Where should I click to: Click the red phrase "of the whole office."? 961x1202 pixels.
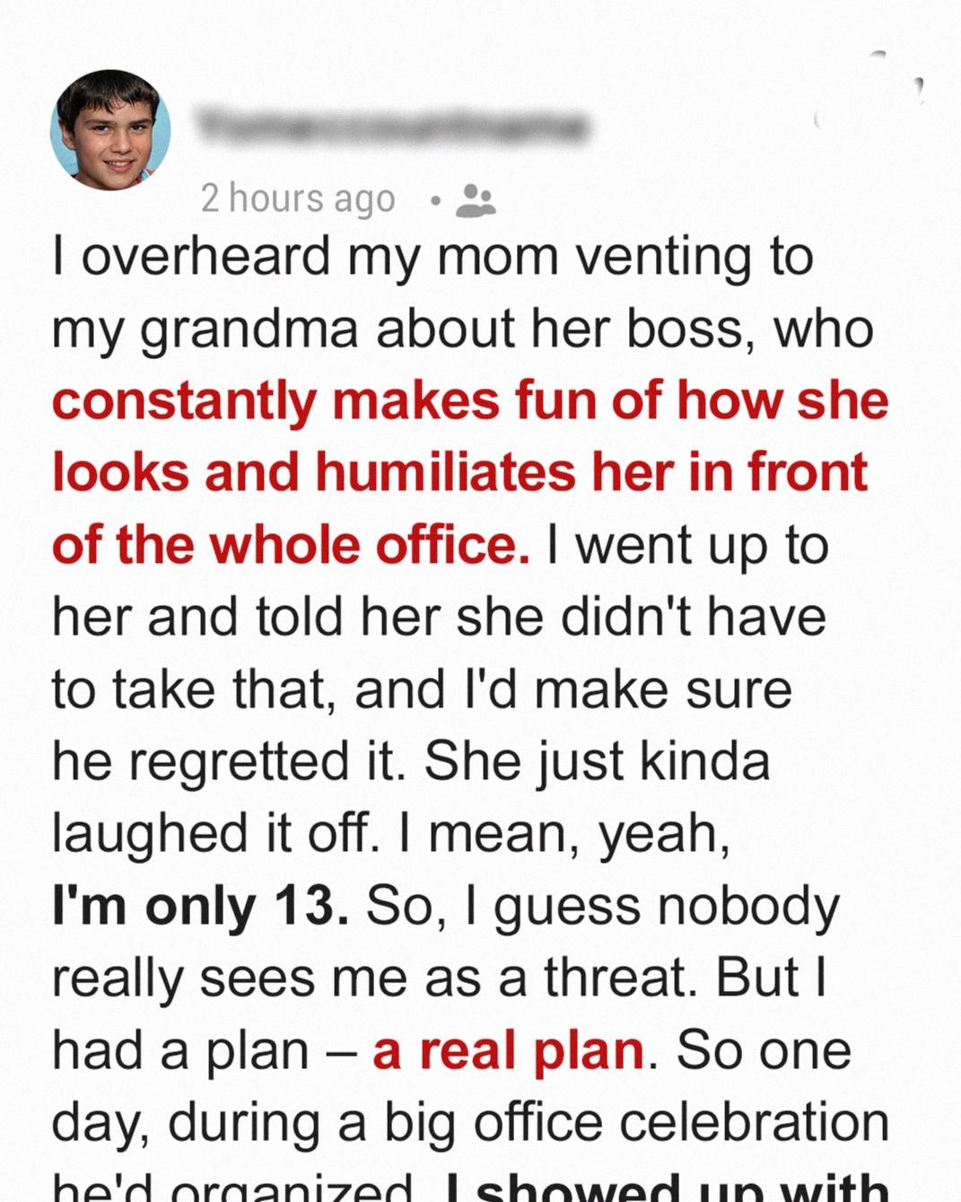point(291,545)
